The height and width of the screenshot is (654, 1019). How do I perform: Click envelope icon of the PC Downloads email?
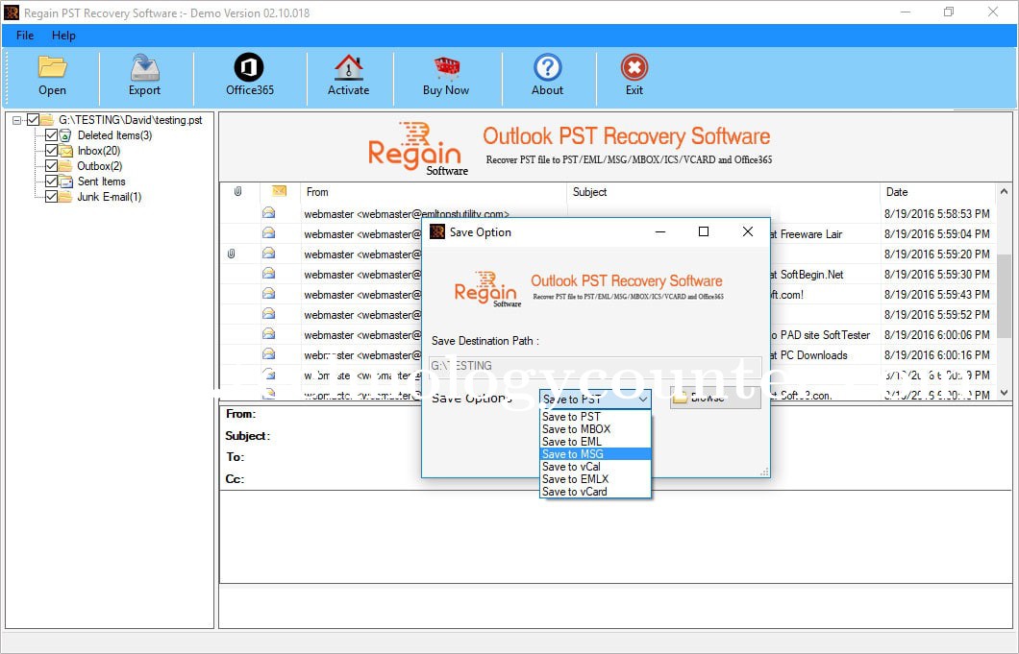click(x=268, y=354)
